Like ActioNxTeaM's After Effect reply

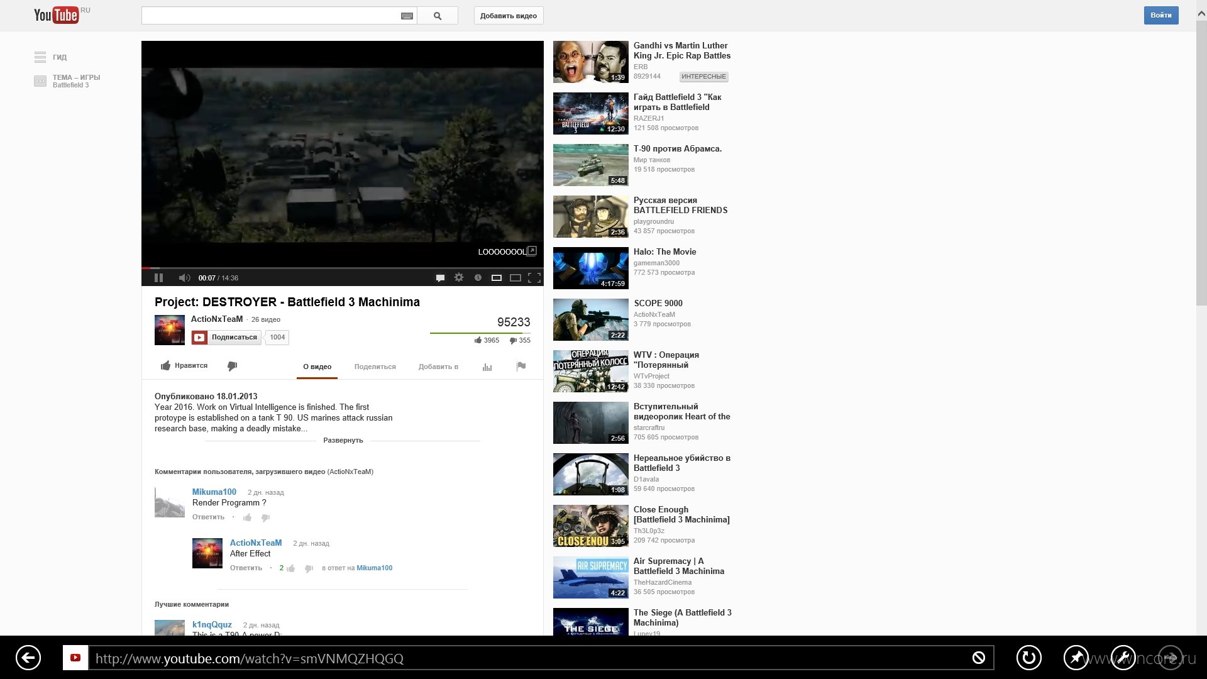click(x=290, y=568)
